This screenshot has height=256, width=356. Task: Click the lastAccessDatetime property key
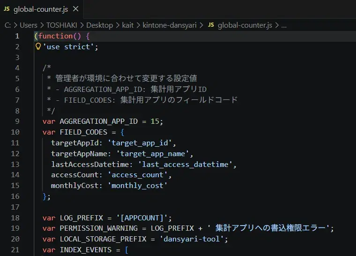click(x=90, y=164)
